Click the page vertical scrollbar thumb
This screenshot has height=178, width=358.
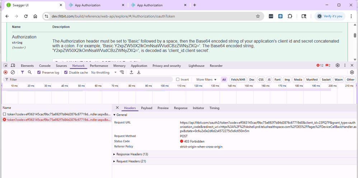[355, 35]
